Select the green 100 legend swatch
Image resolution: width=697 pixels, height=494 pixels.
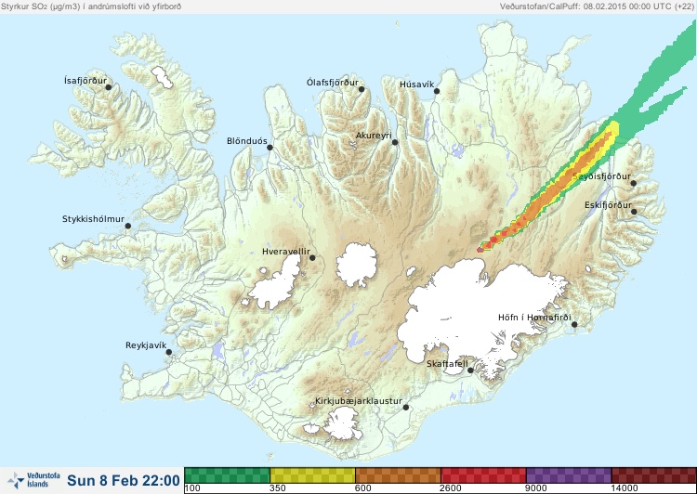click(227, 475)
